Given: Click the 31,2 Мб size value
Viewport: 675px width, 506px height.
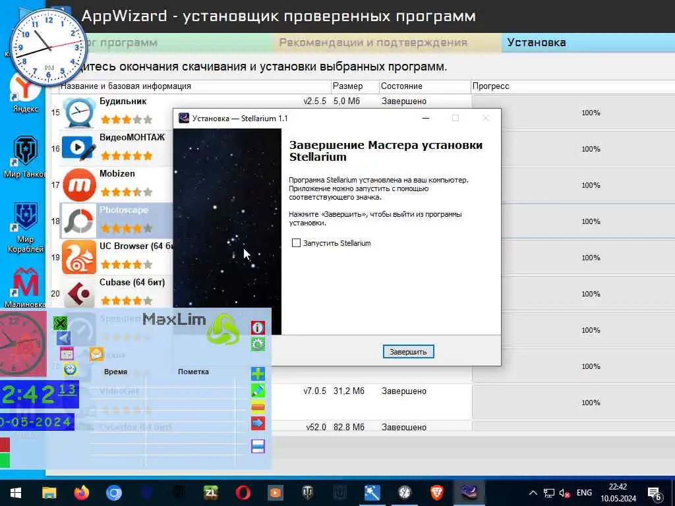Looking at the screenshot, I should point(349,391).
